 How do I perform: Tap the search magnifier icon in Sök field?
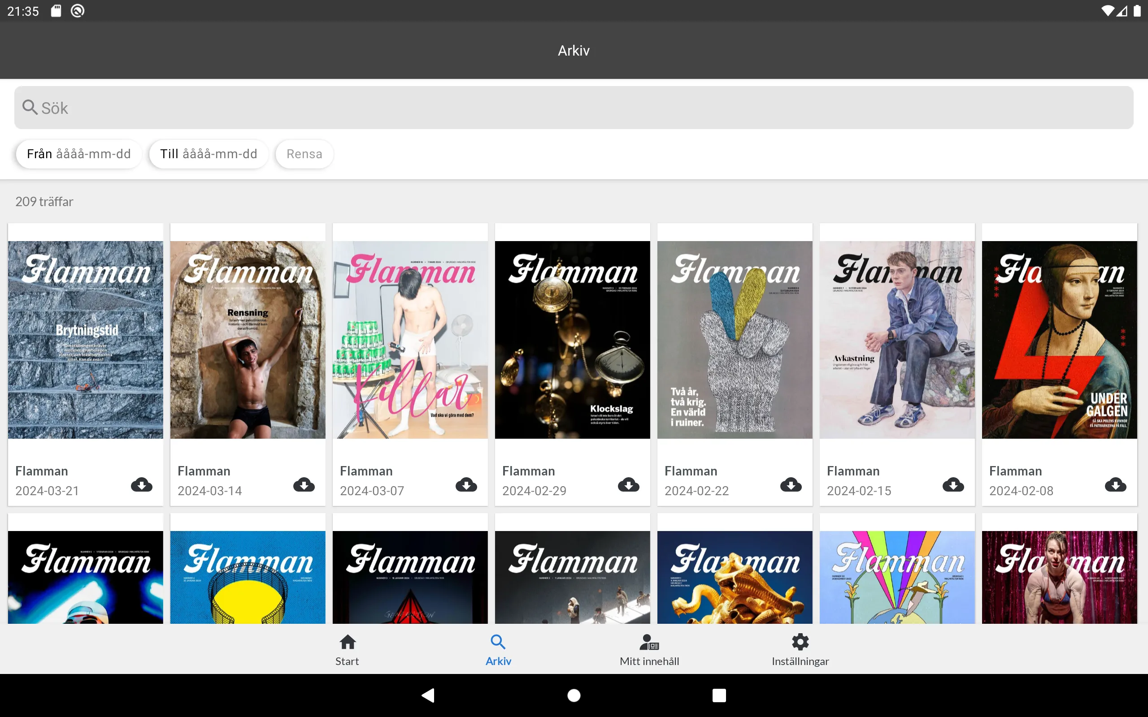tap(30, 108)
